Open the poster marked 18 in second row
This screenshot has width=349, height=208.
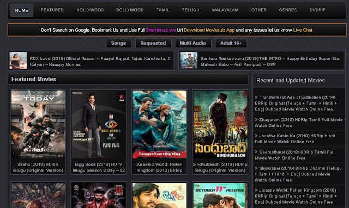point(99,195)
